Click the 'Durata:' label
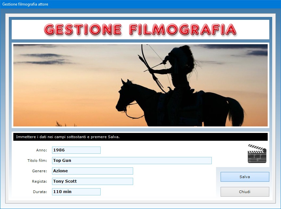 [40, 192]
